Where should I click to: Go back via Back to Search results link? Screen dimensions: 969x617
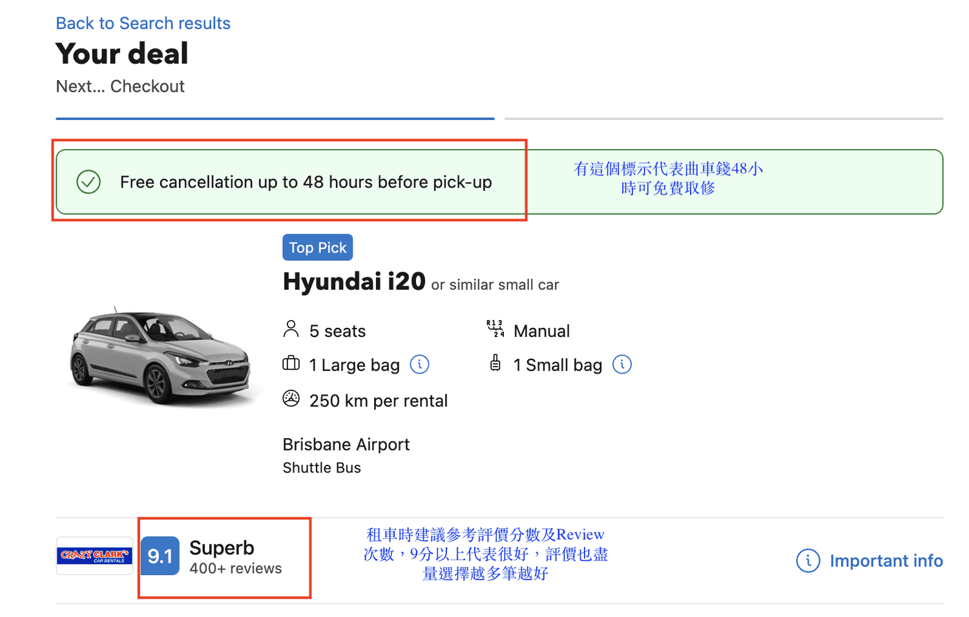[x=143, y=23]
